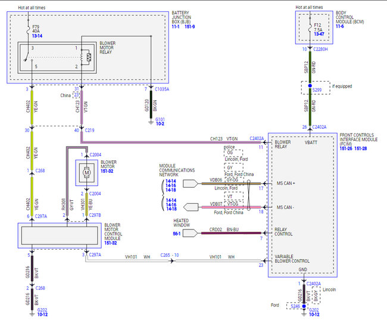The image size is (387, 323).
Task: Click the F12 7.5A fuse symbol
Action: tap(310, 27)
